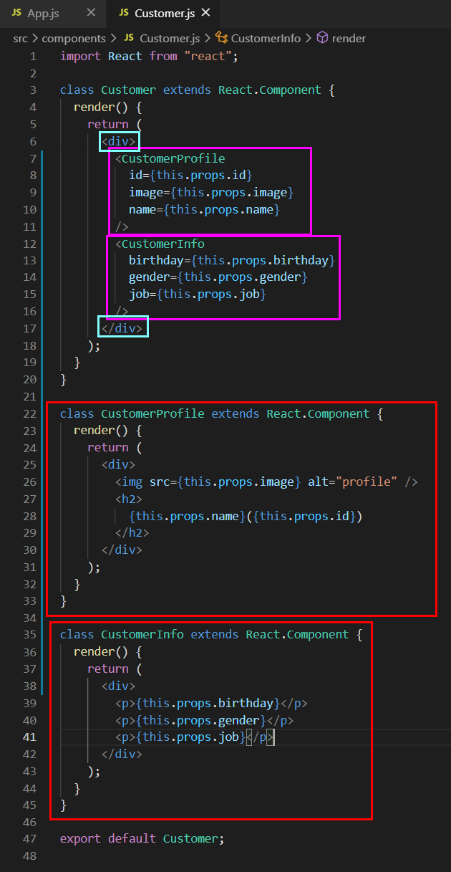Image resolution: width=451 pixels, height=872 pixels.
Task: Click the "react" string on line 1
Action: (x=207, y=56)
